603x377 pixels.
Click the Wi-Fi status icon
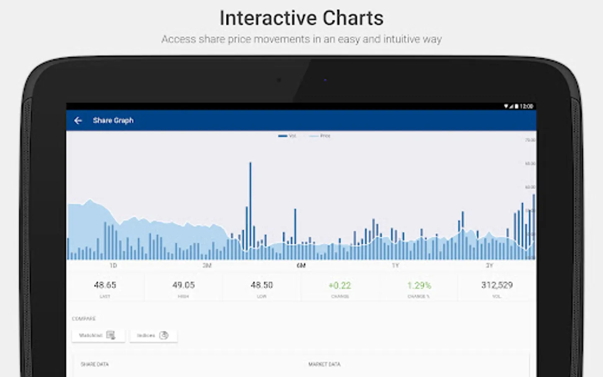click(506, 106)
